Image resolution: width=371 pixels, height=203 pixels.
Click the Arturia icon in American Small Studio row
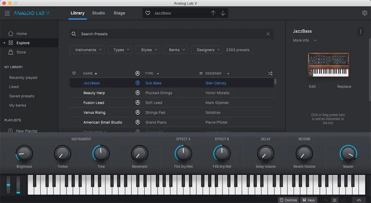(x=138, y=122)
